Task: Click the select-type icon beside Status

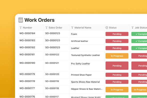Action: tap(107, 27)
